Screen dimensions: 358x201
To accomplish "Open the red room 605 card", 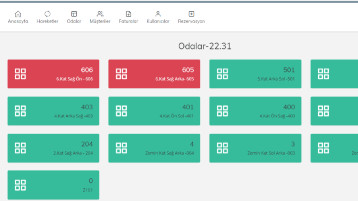I will click(154, 74).
